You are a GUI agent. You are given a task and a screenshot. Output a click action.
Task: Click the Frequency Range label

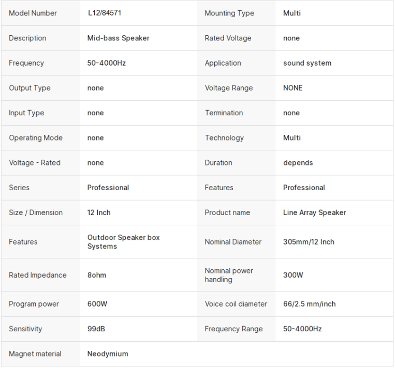pyautogui.click(x=233, y=329)
